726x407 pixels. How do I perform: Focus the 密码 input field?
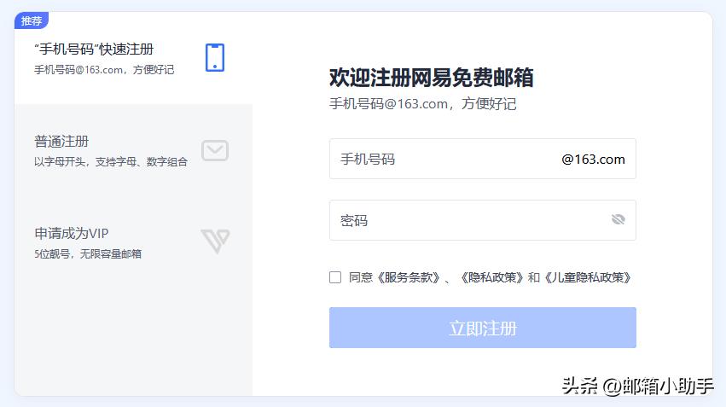[x=483, y=220]
